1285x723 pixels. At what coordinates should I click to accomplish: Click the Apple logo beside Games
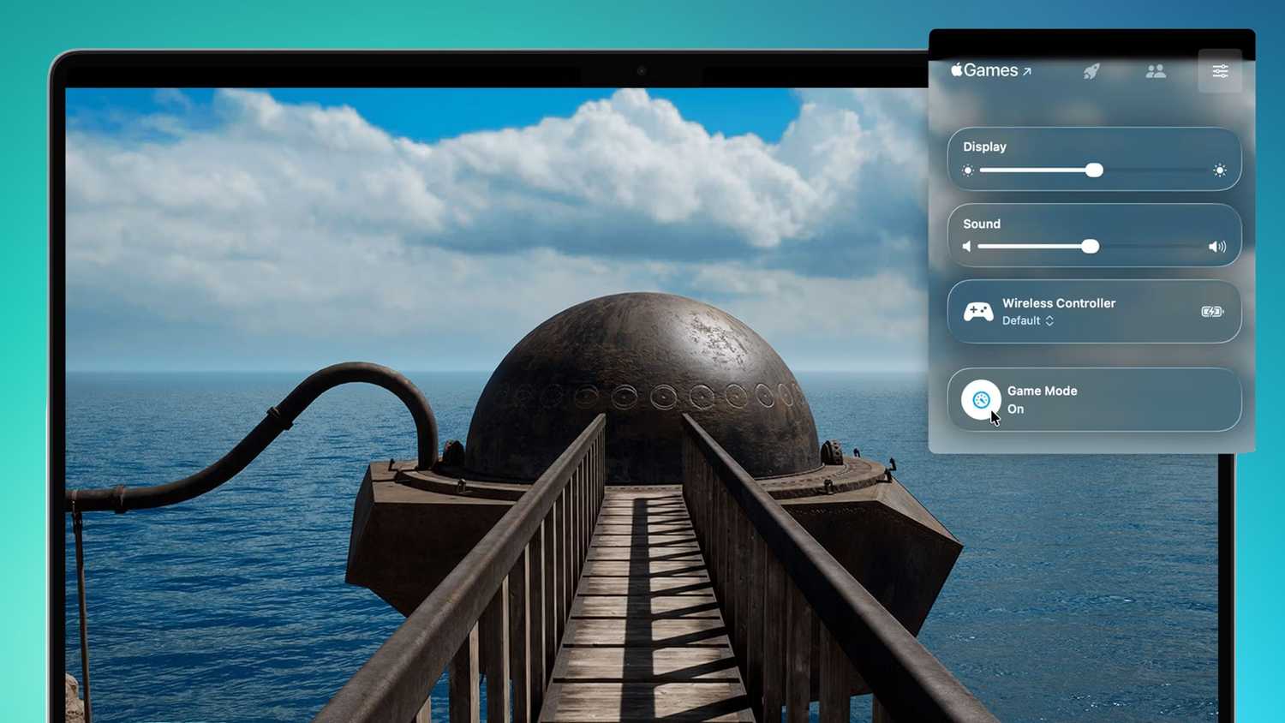957,69
